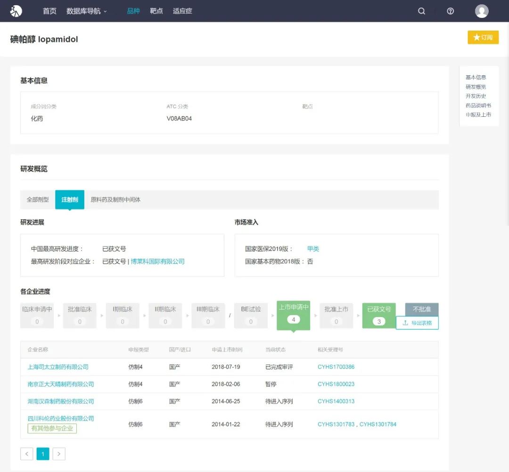Click 企业名称 column header
This screenshot has height=472, width=509.
click(x=38, y=350)
